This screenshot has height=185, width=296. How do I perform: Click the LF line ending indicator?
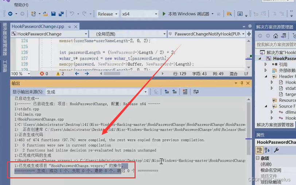(246, 73)
